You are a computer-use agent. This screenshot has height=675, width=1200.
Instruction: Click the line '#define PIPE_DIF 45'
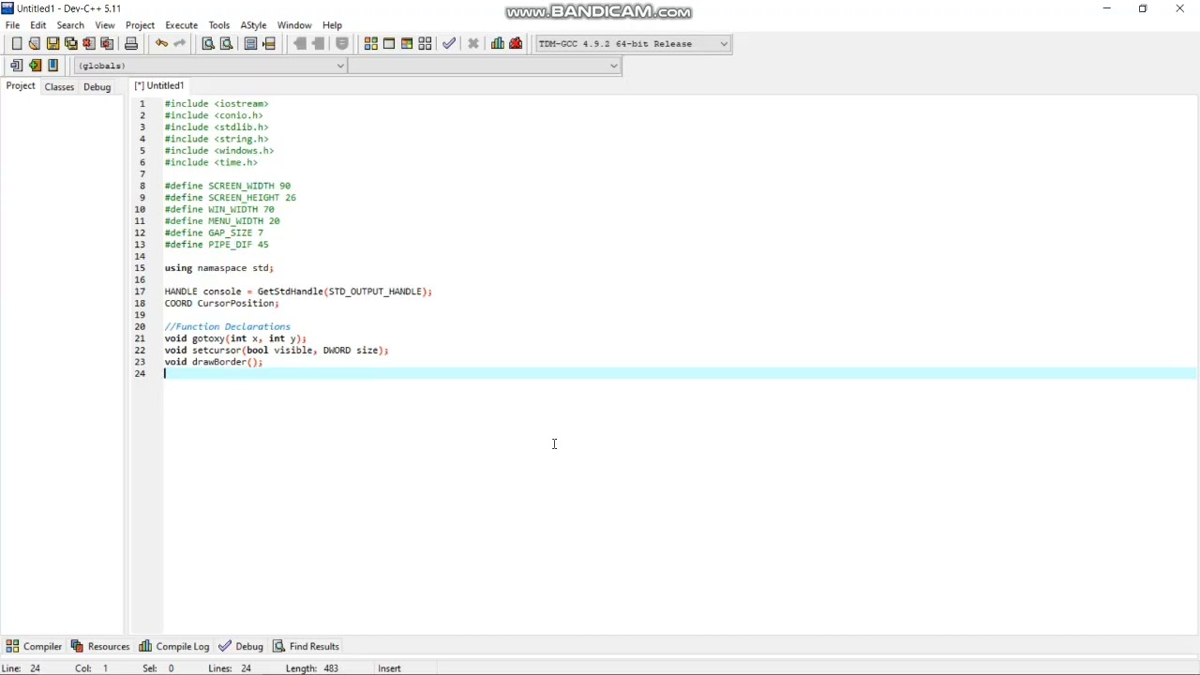pyautogui.click(x=217, y=245)
